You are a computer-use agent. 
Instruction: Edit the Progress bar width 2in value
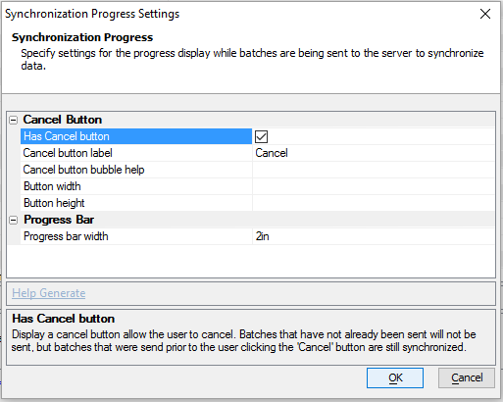374,236
